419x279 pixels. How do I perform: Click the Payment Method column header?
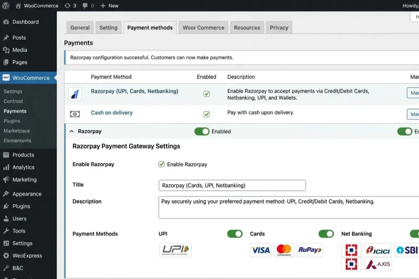pos(111,77)
